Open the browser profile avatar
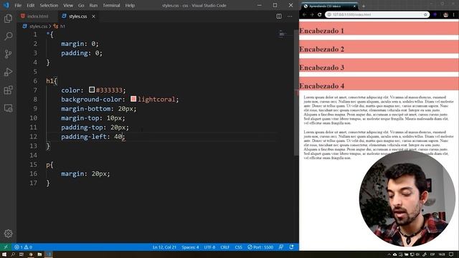Viewport: 459px width, 258px height. (x=445, y=14)
